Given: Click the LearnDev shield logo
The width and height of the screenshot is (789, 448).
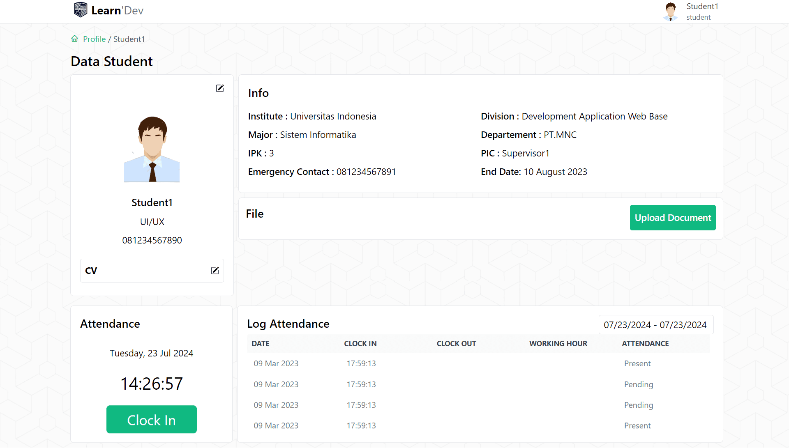Looking at the screenshot, I should coord(81,10).
